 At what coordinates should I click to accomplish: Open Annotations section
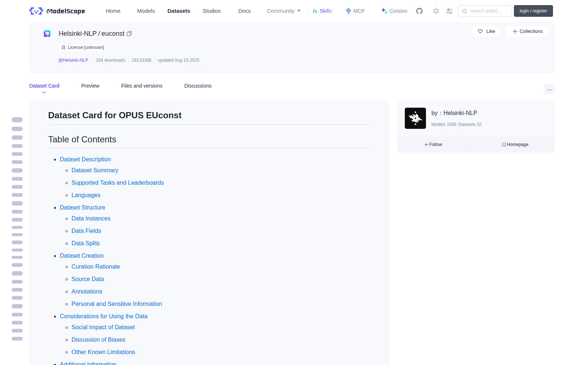tap(87, 292)
